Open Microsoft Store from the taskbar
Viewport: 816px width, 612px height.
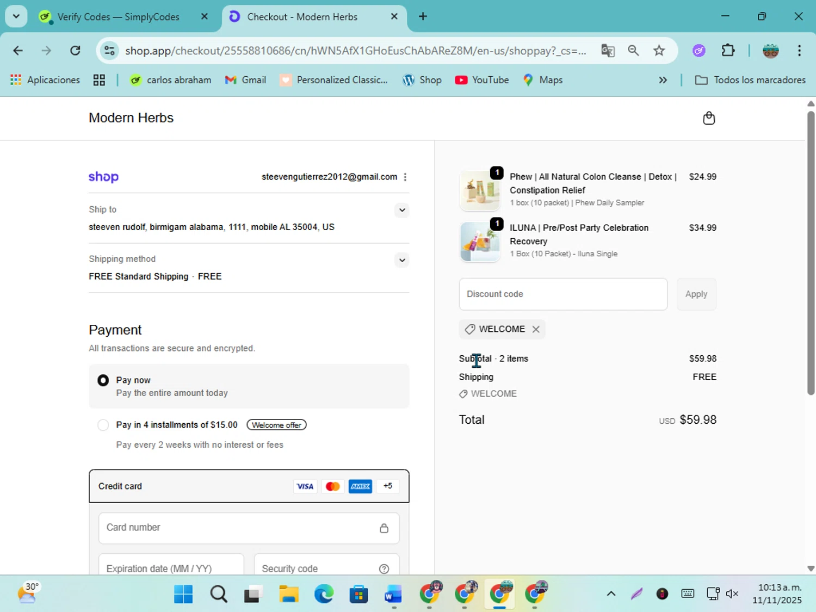358,594
